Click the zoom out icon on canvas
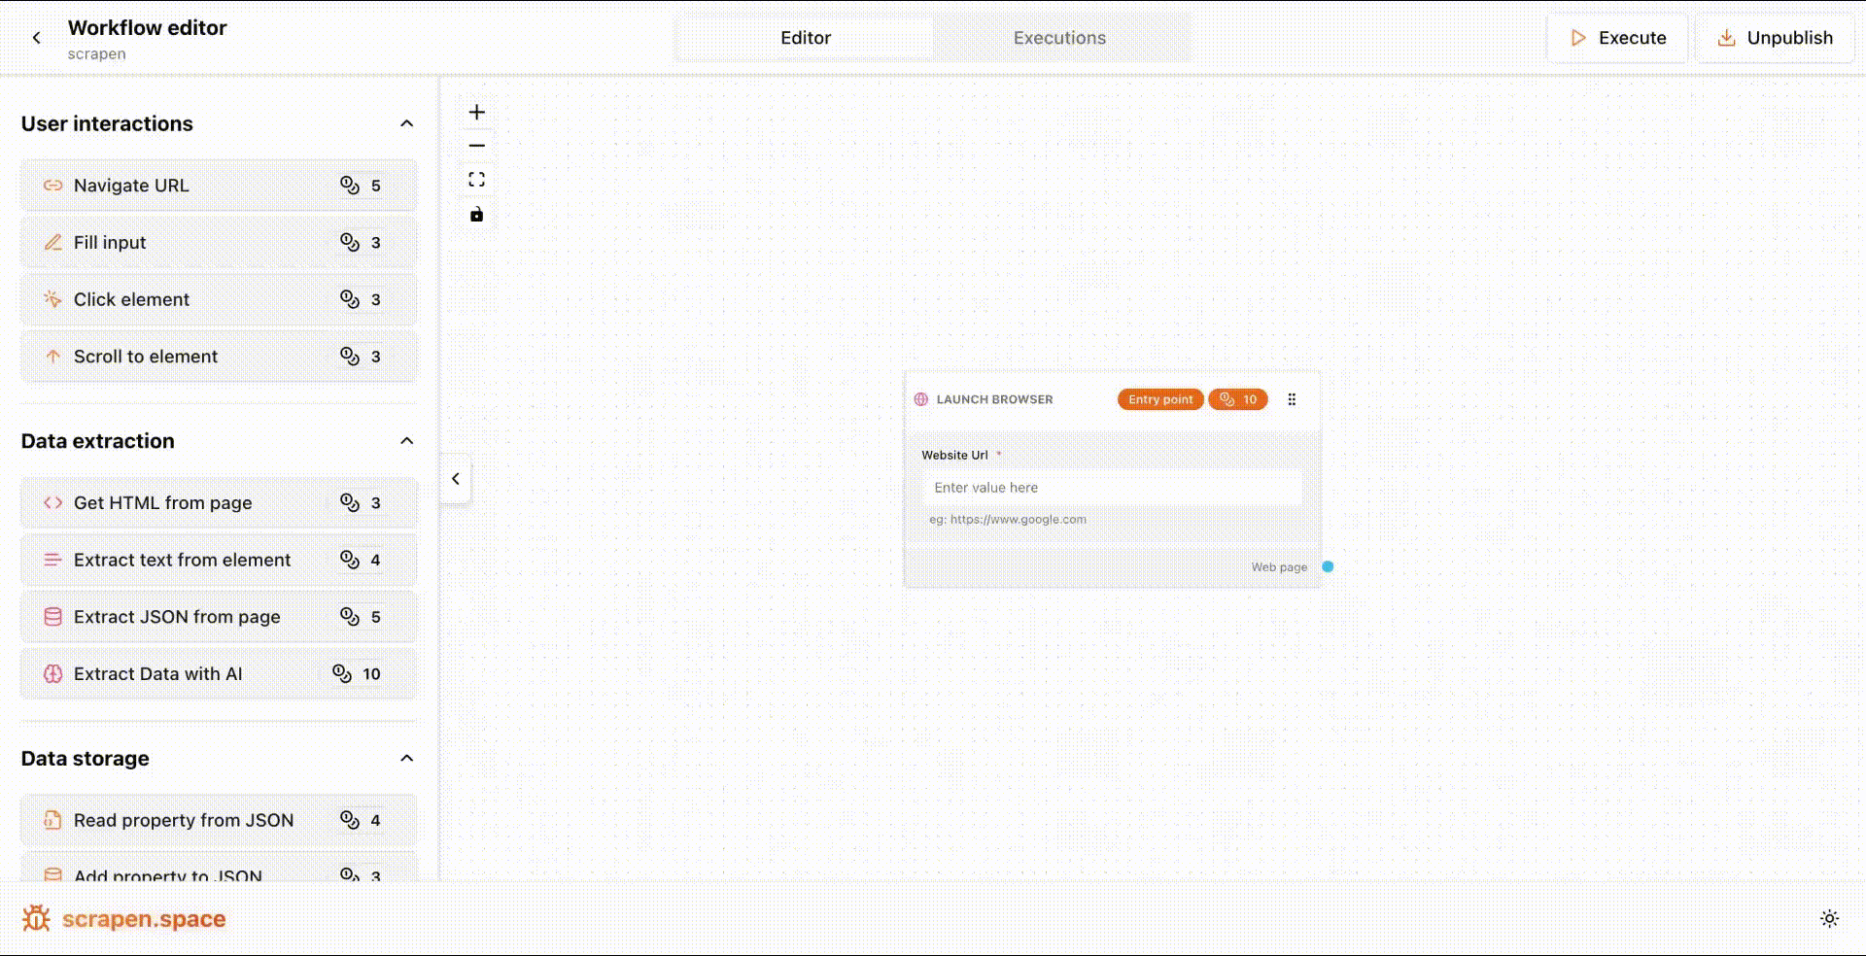 tap(476, 145)
